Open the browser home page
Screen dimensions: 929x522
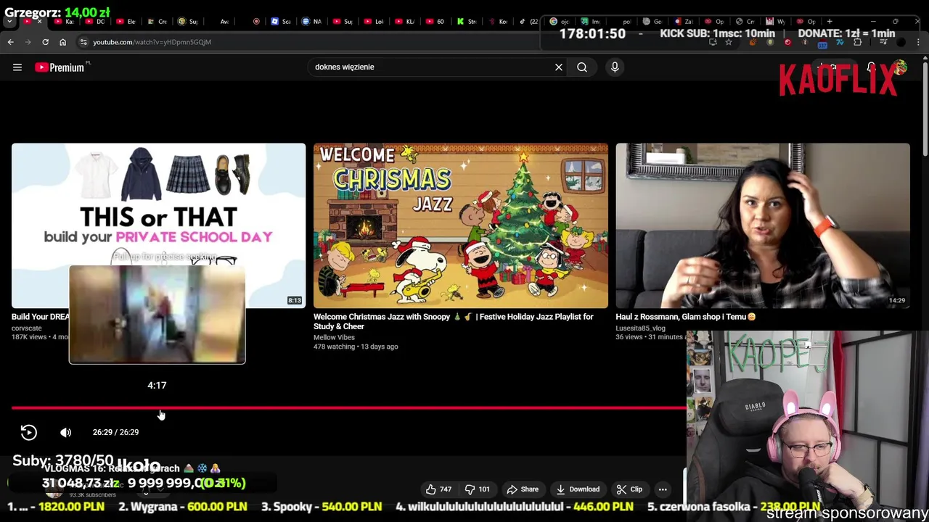pos(62,42)
